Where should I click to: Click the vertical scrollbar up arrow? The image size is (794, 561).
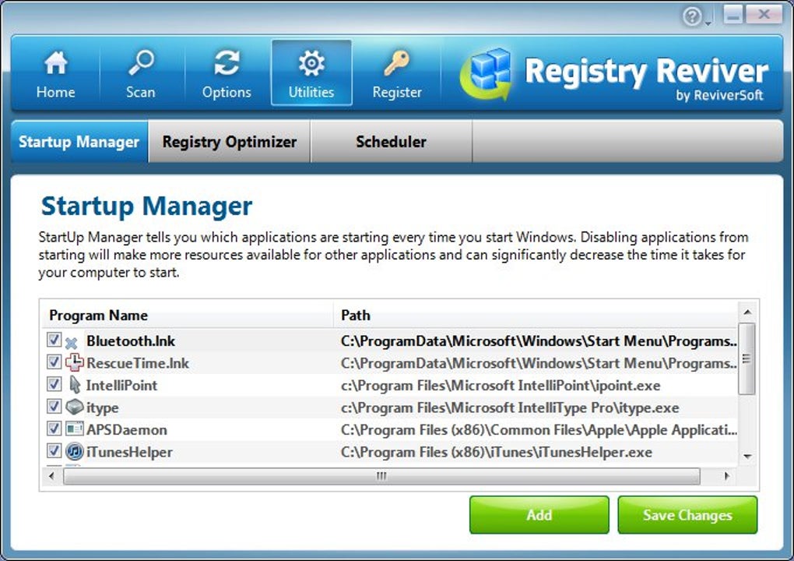coord(747,312)
